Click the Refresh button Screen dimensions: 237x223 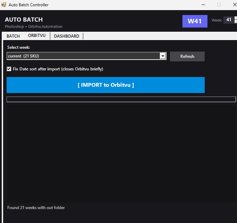click(x=187, y=56)
